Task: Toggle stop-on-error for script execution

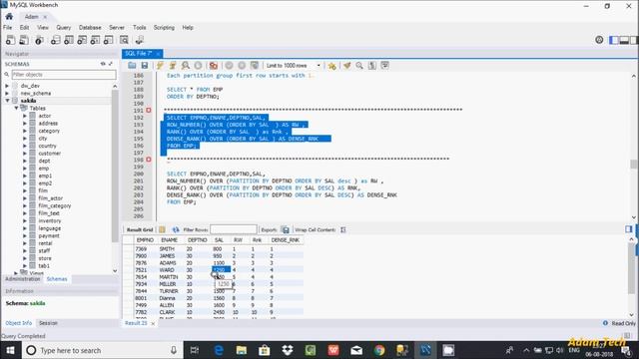Action: (x=213, y=66)
